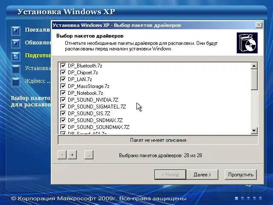Image resolution: width=273 pixels, height=205 pixels.
Task: Select the DP_MassStorage.7z list entry text
Action: coord(89,86)
